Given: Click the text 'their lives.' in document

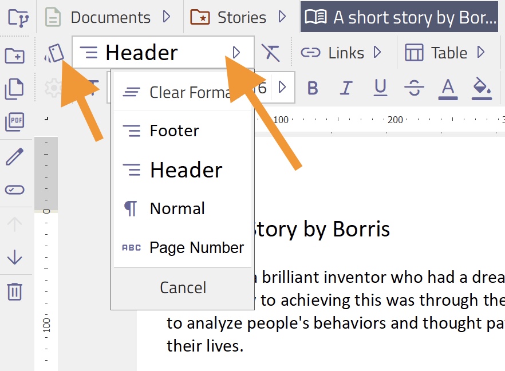Looking at the screenshot, I should coord(205,346).
